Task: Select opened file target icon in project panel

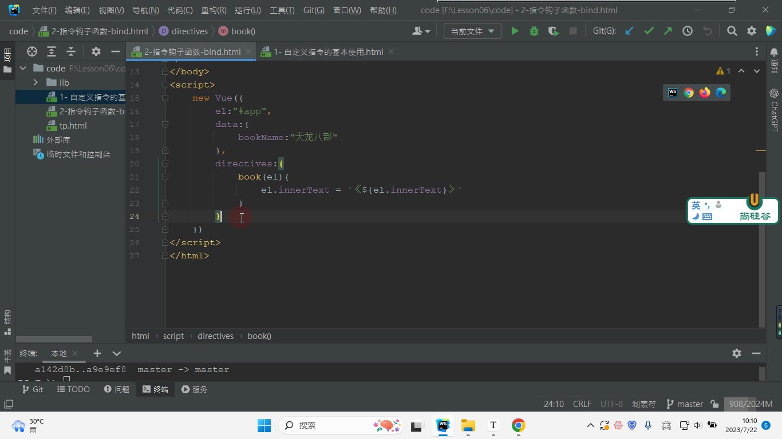Action: 32,51
